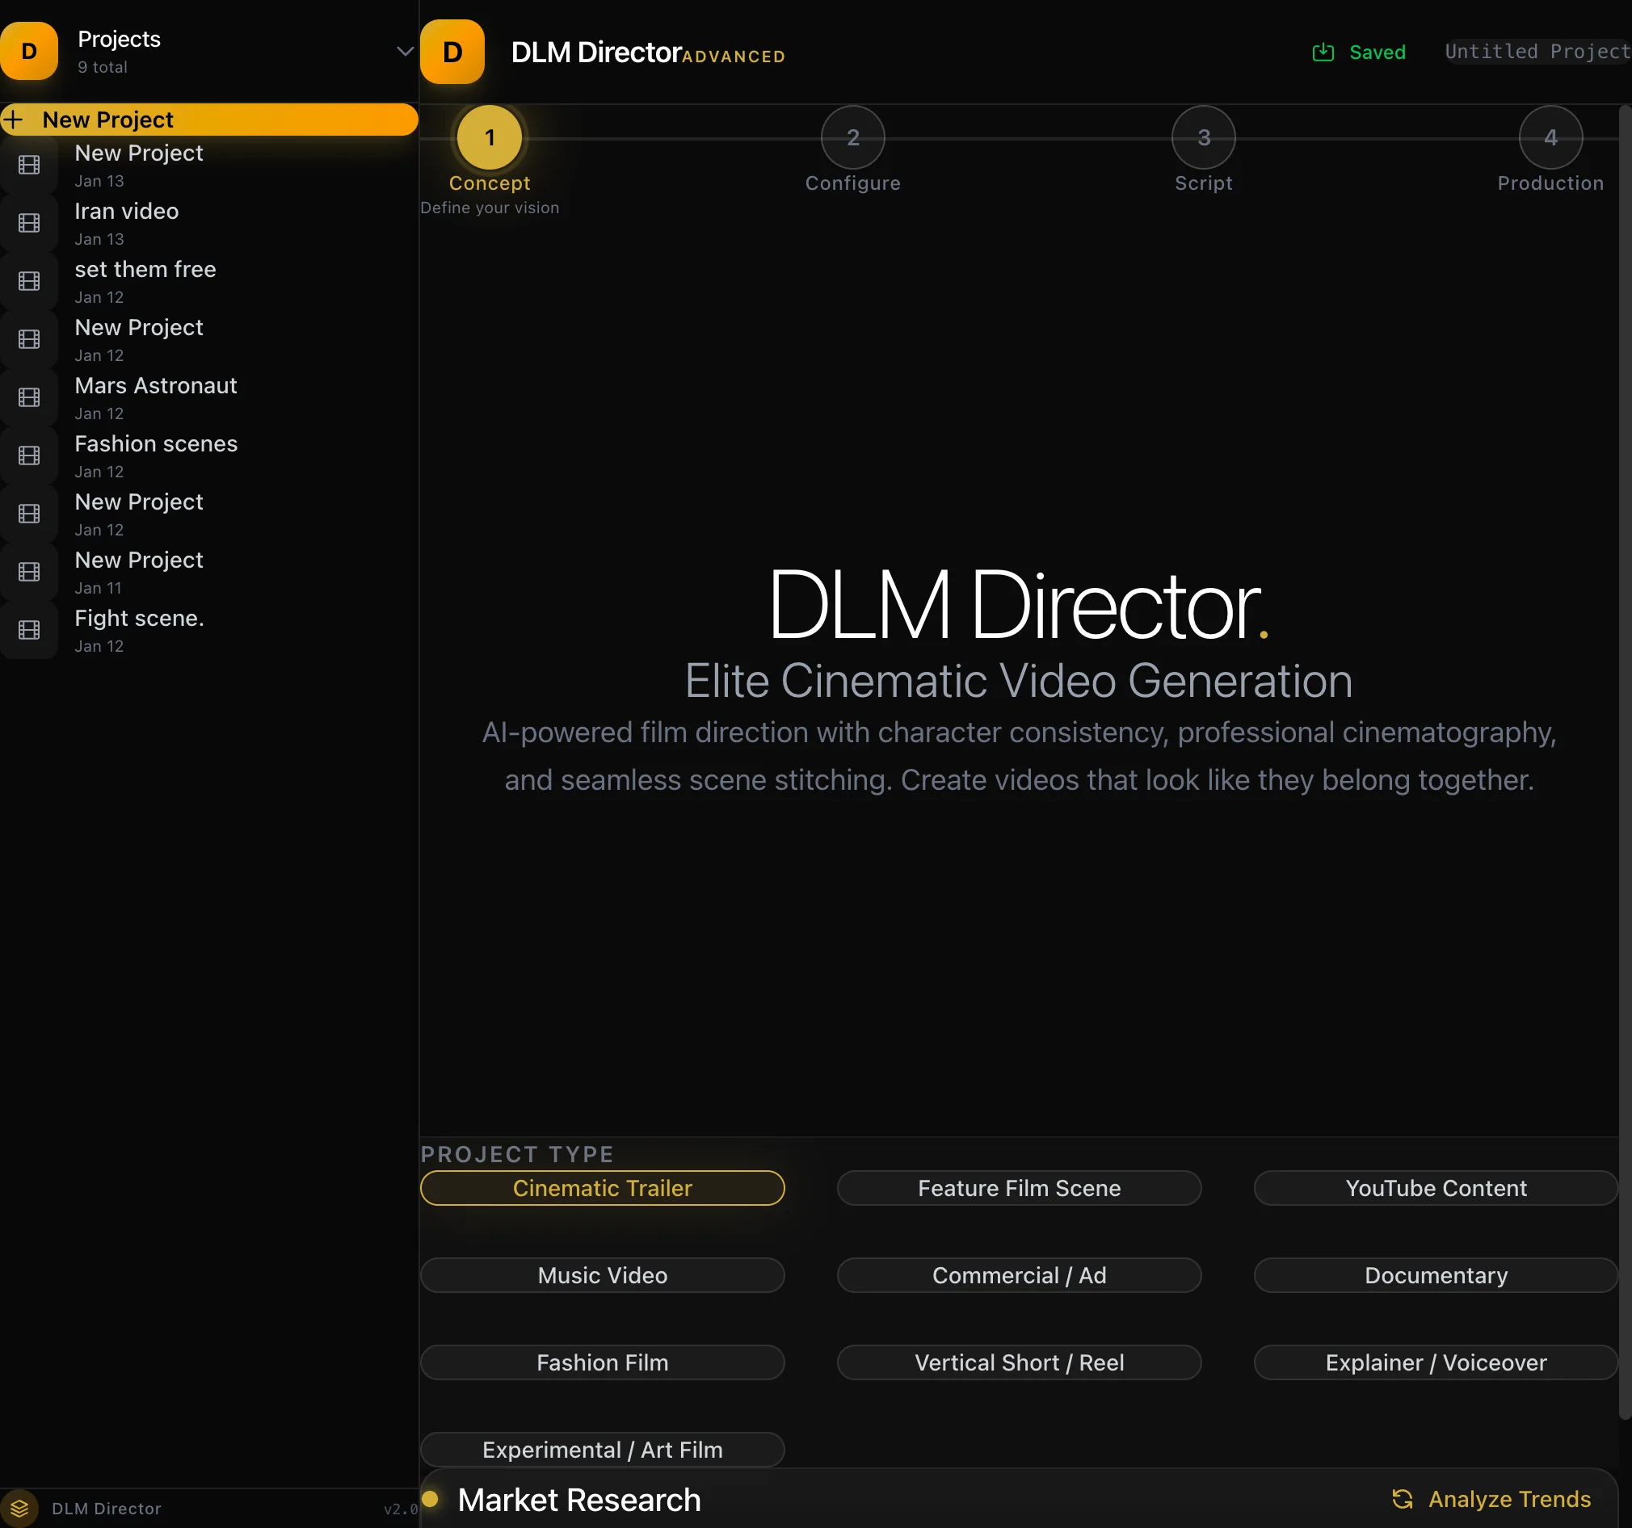Open the Iran video project
The width and height of the screenshot is (1632, 1528).
[x=209, y=223]
